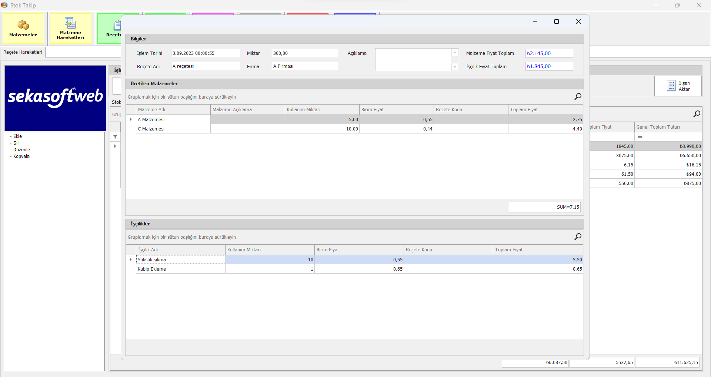Select Ekle in the left tree

(x=17, y=136)
